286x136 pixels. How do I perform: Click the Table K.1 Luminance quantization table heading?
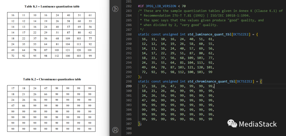pyautogui.click(x=52, y=6)
